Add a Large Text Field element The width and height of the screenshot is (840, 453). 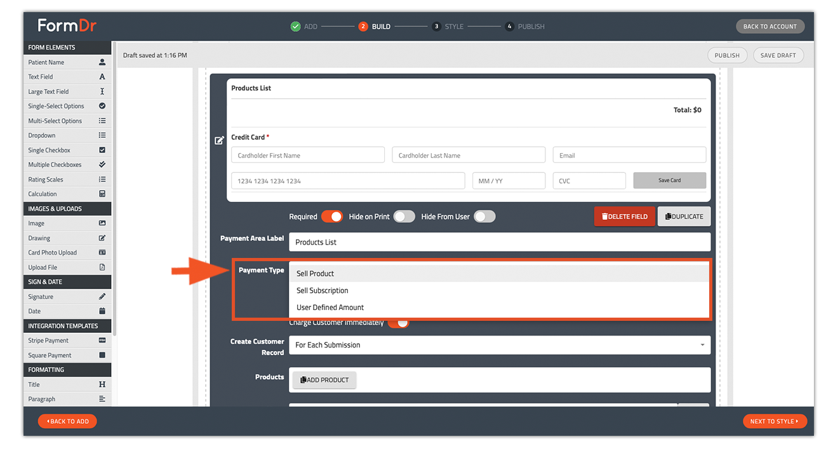point(67,91)
